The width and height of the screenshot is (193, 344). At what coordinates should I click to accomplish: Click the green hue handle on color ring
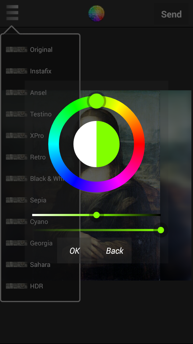(96, 101)
